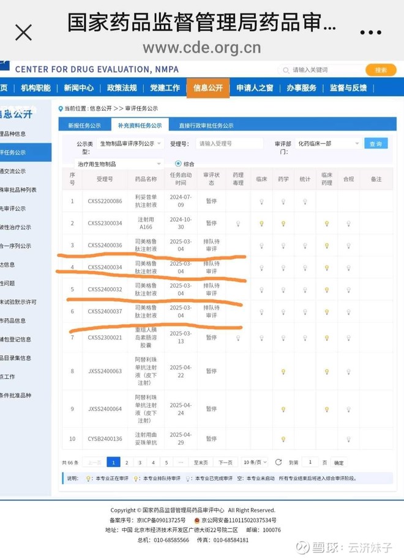
Task: Expand the 公示类型 dropdown
Action: (x=131, y=144)
